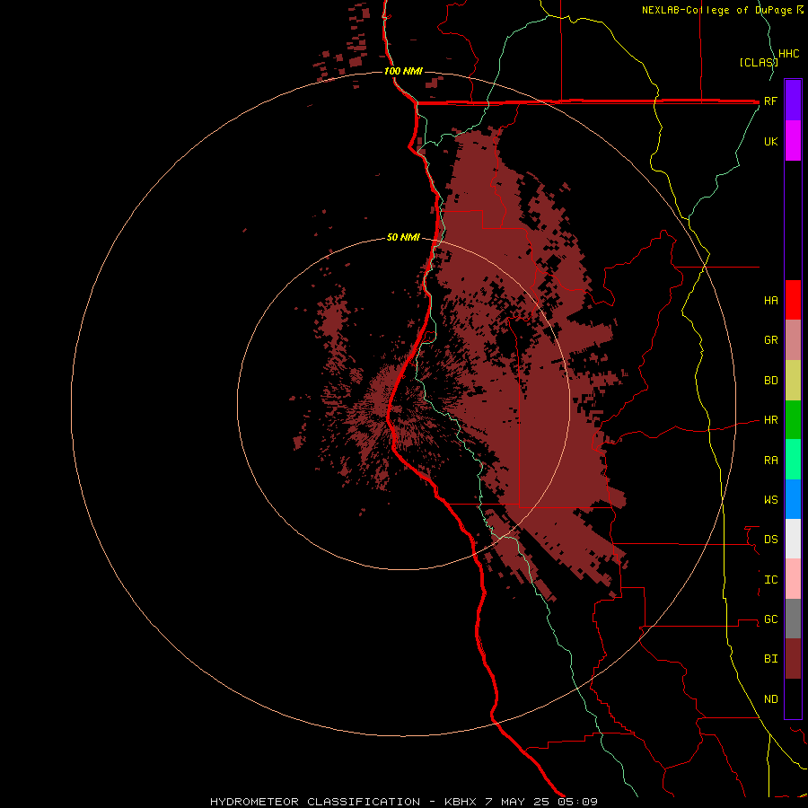The height and width of the screenshot is (808, 808).
Task: Click the [CLAS] units label
Action: point(758,63)
